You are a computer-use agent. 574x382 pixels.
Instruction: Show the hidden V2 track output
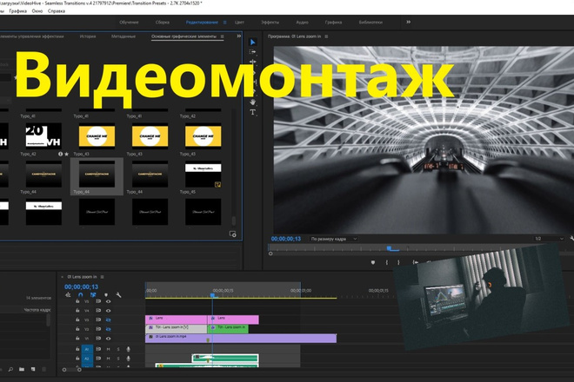[108, 329]
